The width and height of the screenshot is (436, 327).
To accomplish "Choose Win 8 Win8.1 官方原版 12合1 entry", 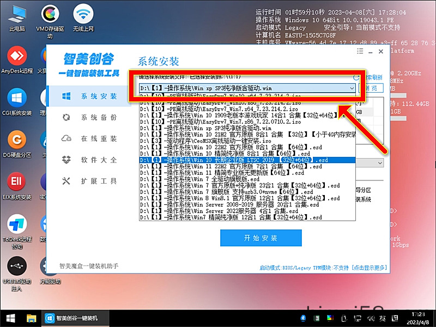I will 247,198.
